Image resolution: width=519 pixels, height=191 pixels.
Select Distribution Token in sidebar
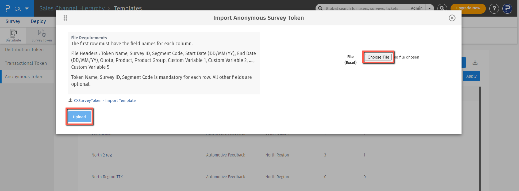tap(24, 50)
